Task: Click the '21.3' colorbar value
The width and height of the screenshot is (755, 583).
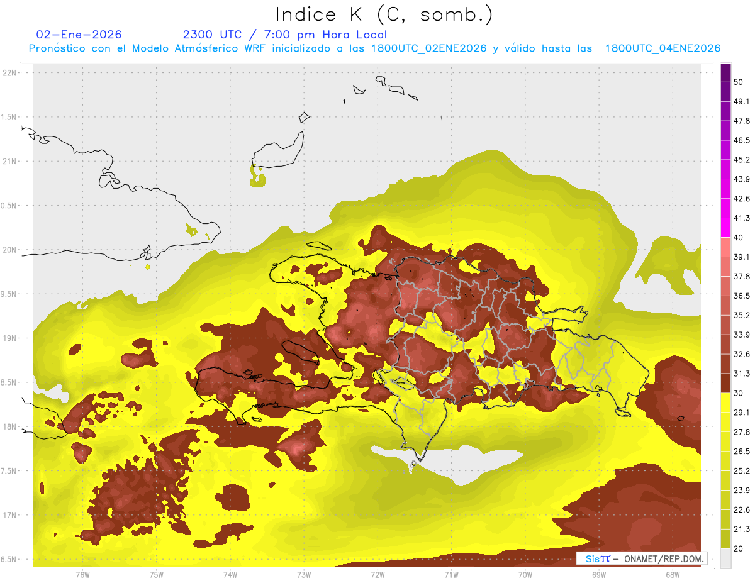Action: 742,529
